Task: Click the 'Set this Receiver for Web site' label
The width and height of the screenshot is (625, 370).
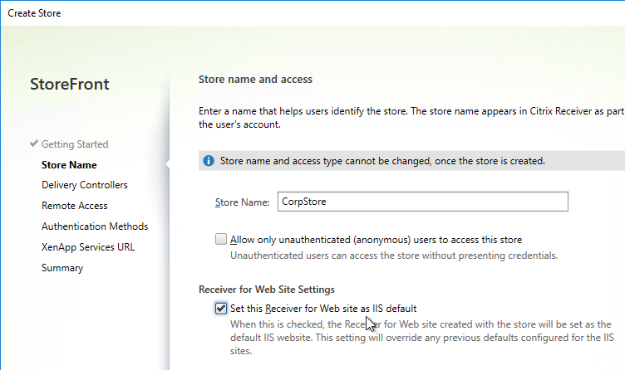Action: 323,309
